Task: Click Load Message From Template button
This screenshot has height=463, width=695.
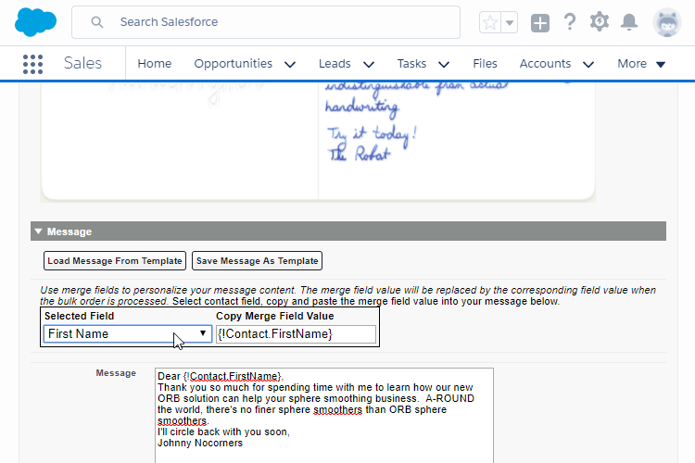Action: tap(115, 261)
